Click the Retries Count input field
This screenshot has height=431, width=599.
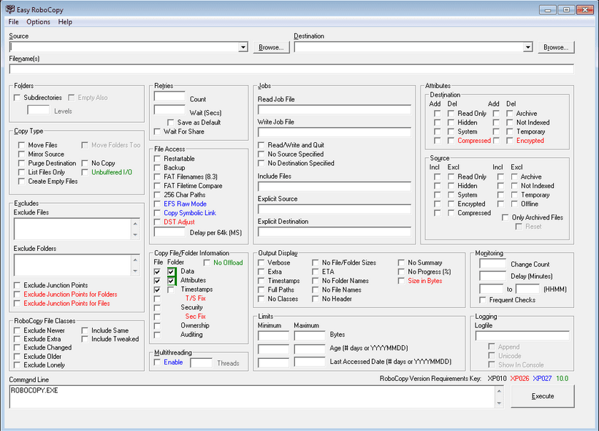coord(170,96)
